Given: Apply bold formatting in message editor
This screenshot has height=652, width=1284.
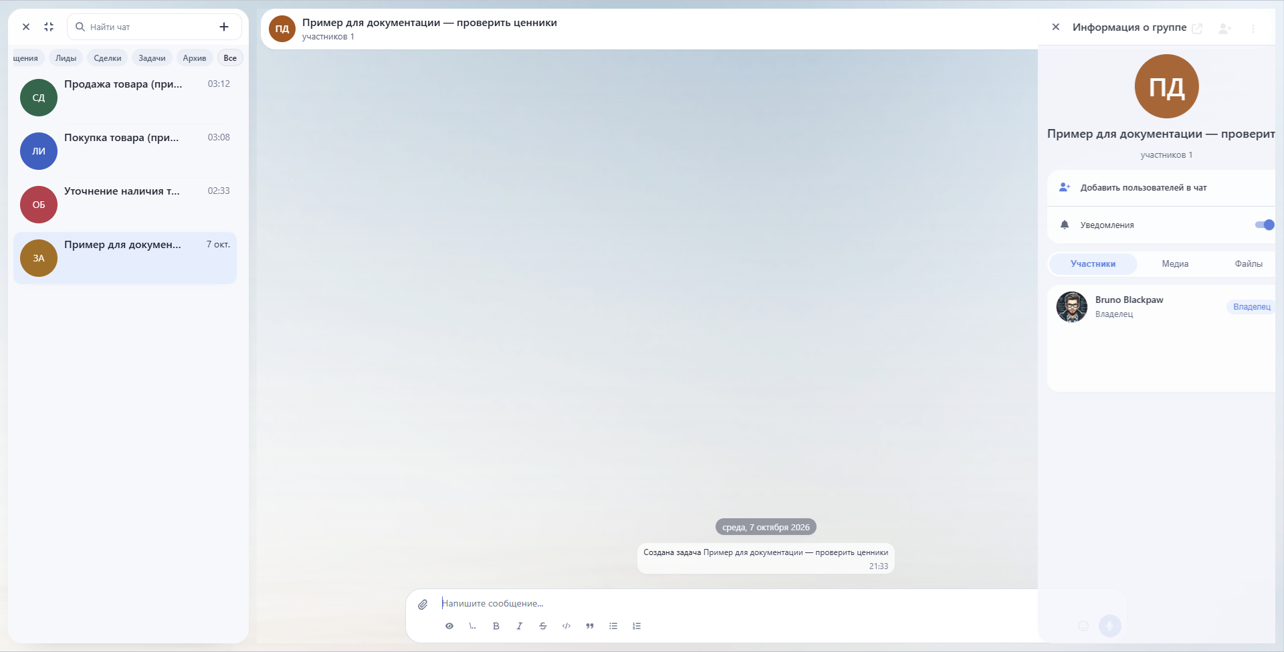Looking at the screenshot, I should (x=496, y=626).
